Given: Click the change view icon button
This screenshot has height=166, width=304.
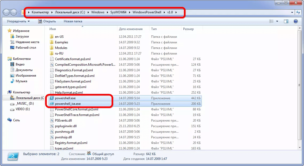Looking at the screenshot, I should click(271, 21).
